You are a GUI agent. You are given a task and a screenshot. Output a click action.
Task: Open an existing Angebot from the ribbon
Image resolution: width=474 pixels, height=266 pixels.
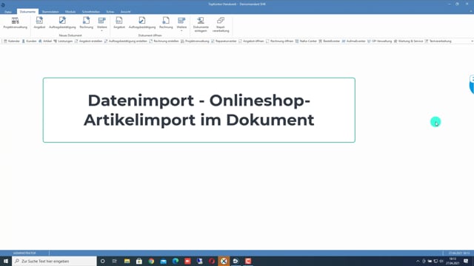pyautogui.click(x=119, y=23)
